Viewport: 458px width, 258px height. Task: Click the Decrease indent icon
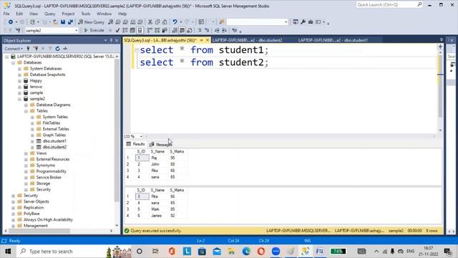[x=217, y=30]
